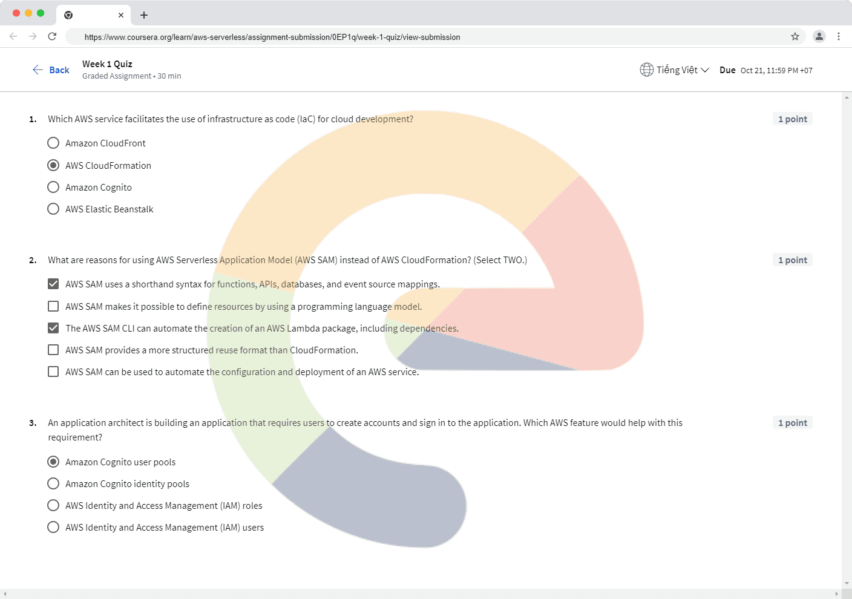This screenshot has width=852, height=599.
Task: Go Back to the course page
Action: [51, 70]
